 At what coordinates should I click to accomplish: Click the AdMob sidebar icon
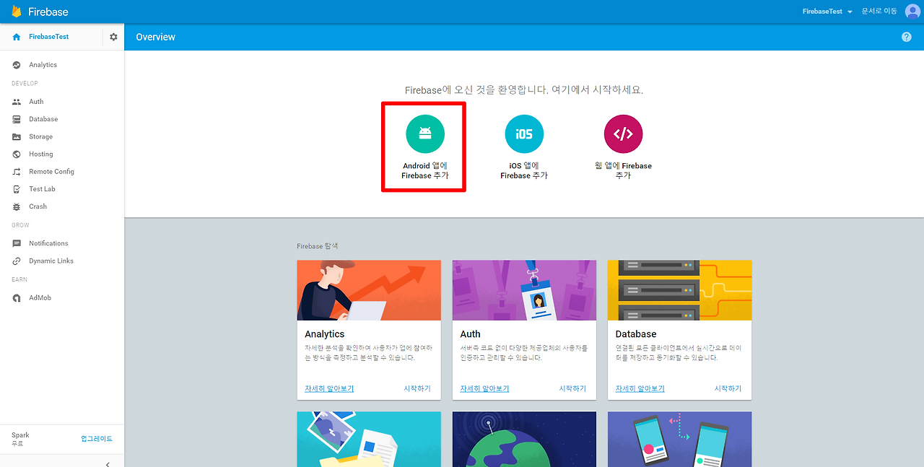coord(17,298)
